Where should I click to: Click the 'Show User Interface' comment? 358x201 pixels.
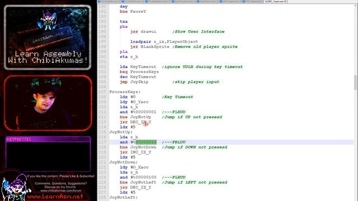coord(199,32)
